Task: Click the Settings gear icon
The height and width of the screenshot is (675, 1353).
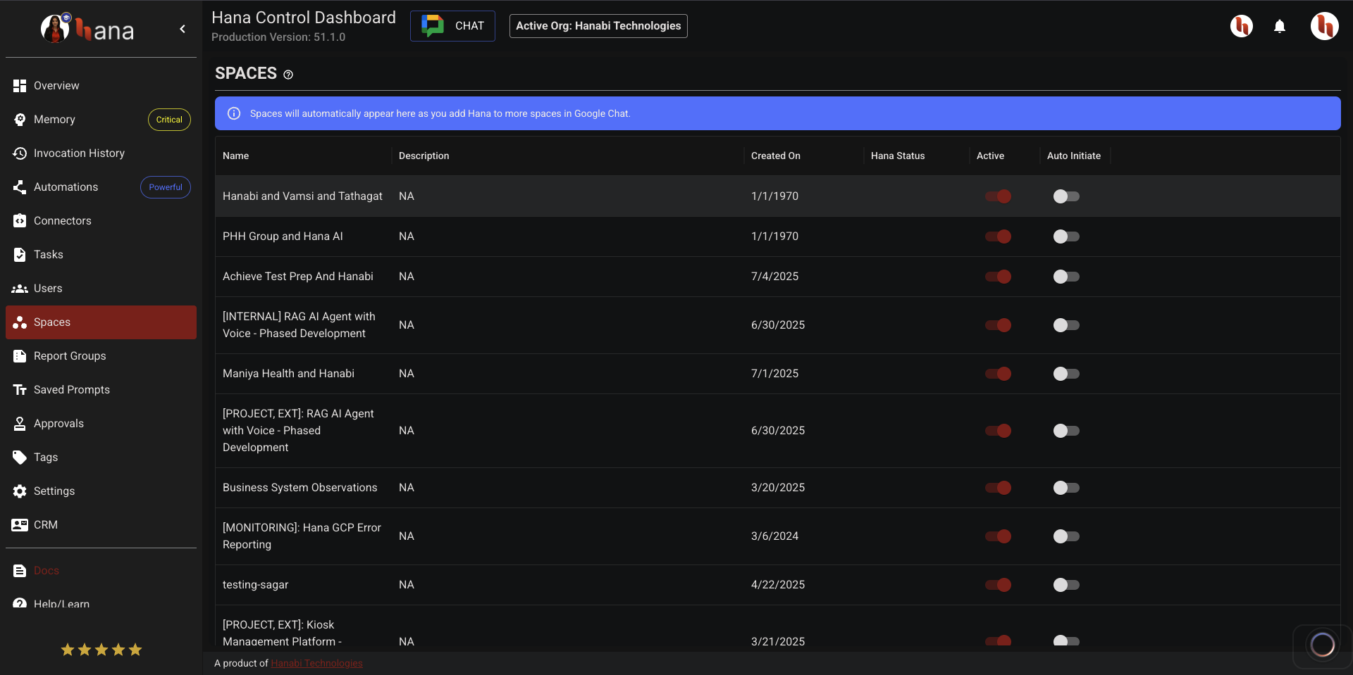Action: 20,491
